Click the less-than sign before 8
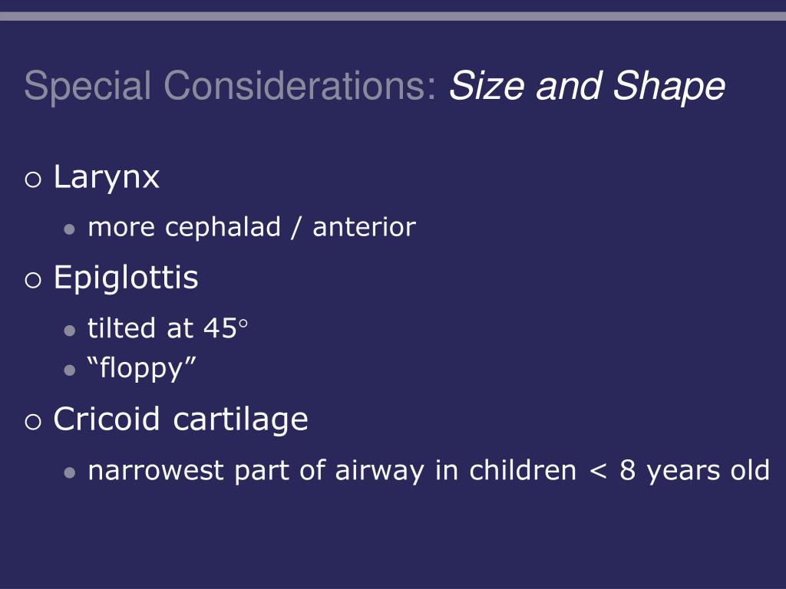This screenshot has width=786, height=589. point(599,472)
